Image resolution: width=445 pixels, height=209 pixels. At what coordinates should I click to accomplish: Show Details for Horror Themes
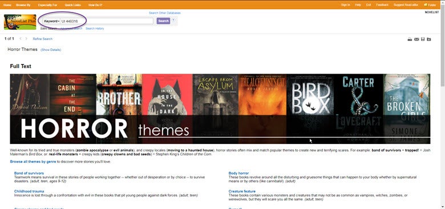[x=51, y=50]
